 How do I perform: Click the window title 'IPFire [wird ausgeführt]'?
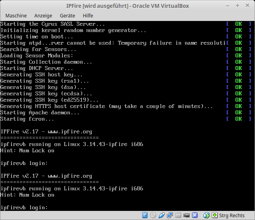97,6
